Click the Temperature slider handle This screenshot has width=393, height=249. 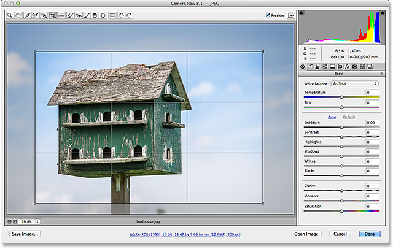(341, 97)
